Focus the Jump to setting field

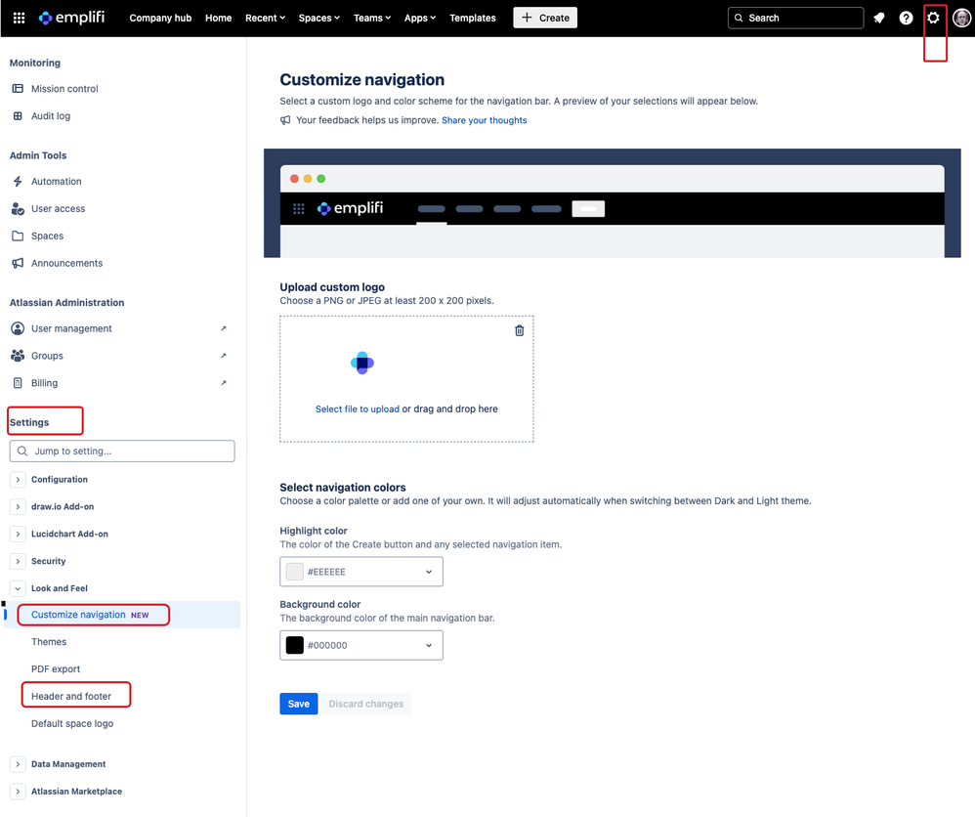122,451
